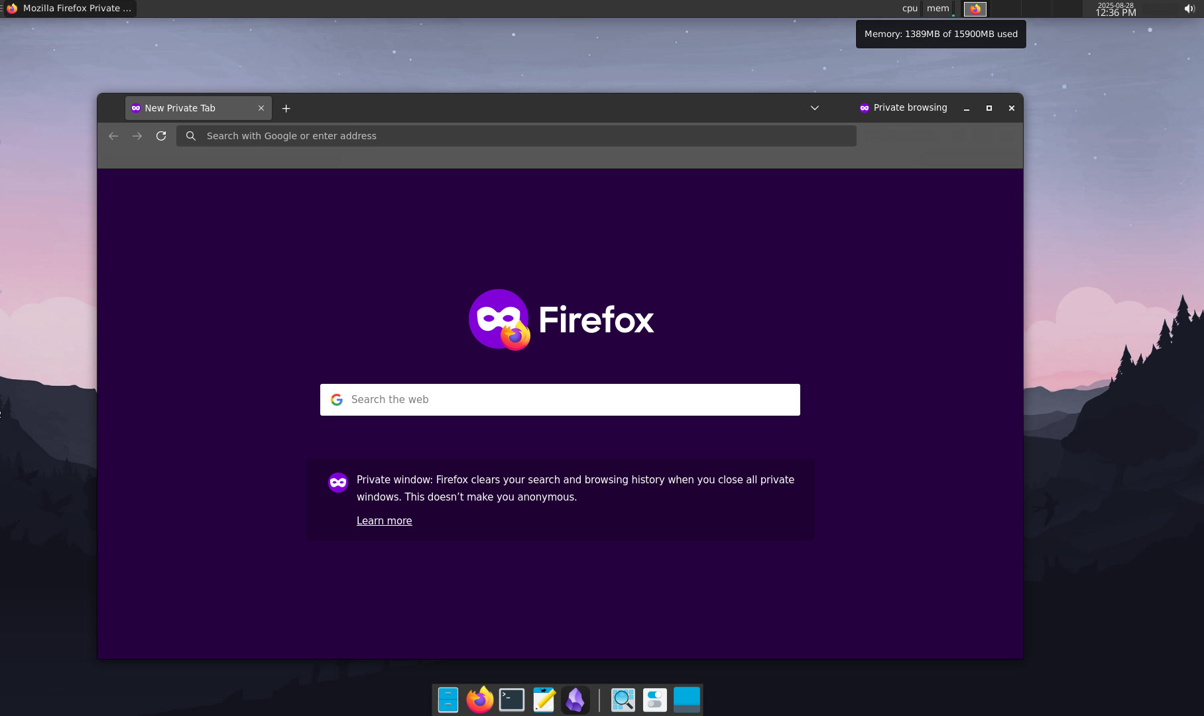The height and width of the screenshot is (716, 1204).
Task: Click the magnifier icon in address bar
Action: click(191, 136)
